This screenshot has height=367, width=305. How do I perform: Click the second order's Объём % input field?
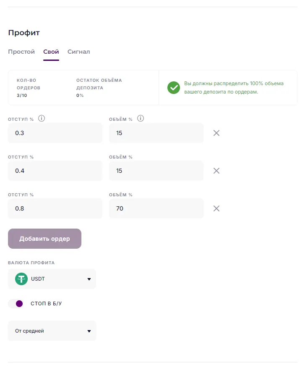(156, 171)
